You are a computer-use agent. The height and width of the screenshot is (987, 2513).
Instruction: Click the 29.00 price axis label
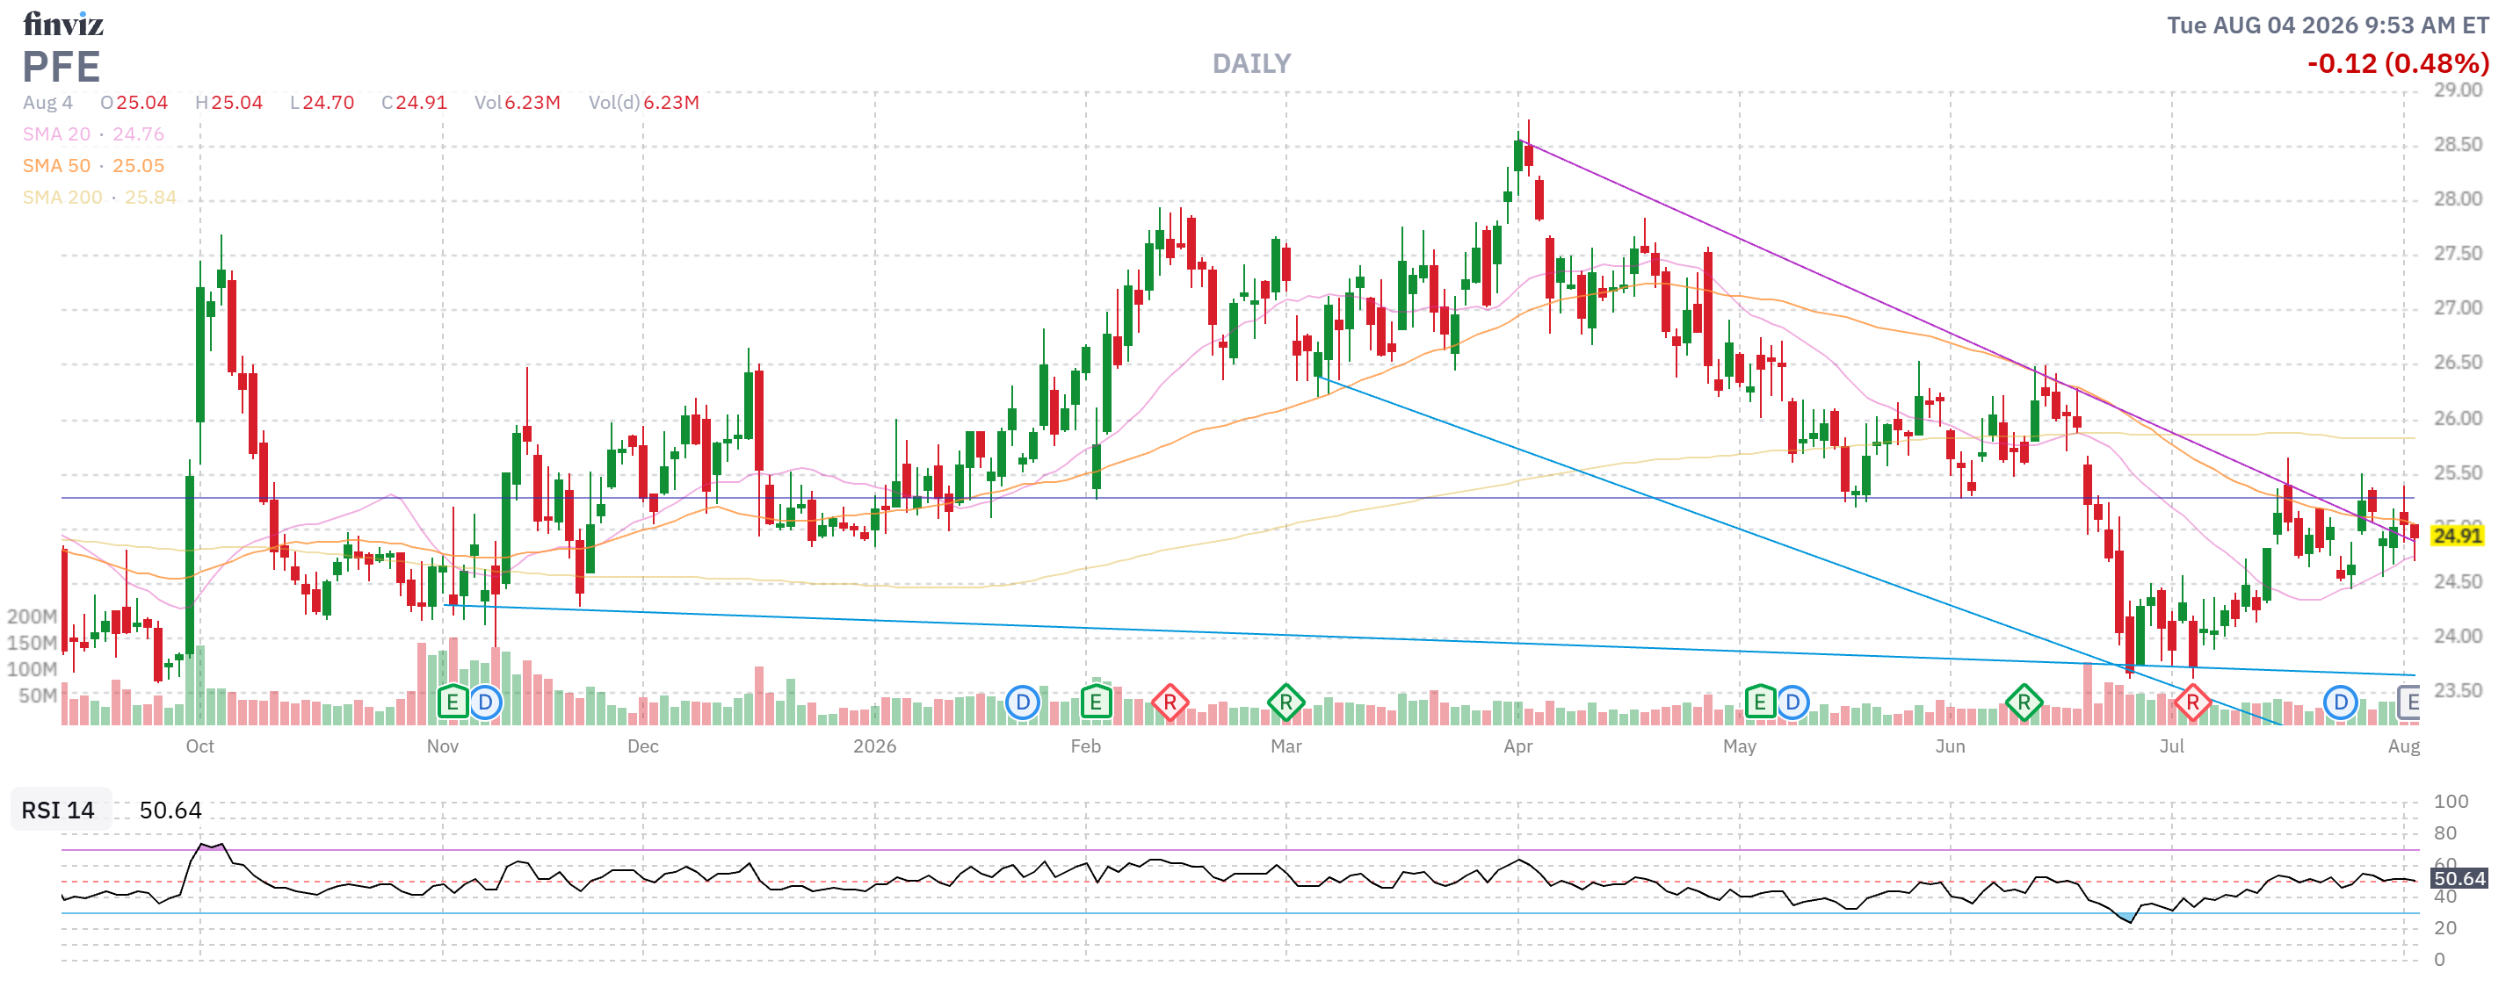coord(2458,90)
